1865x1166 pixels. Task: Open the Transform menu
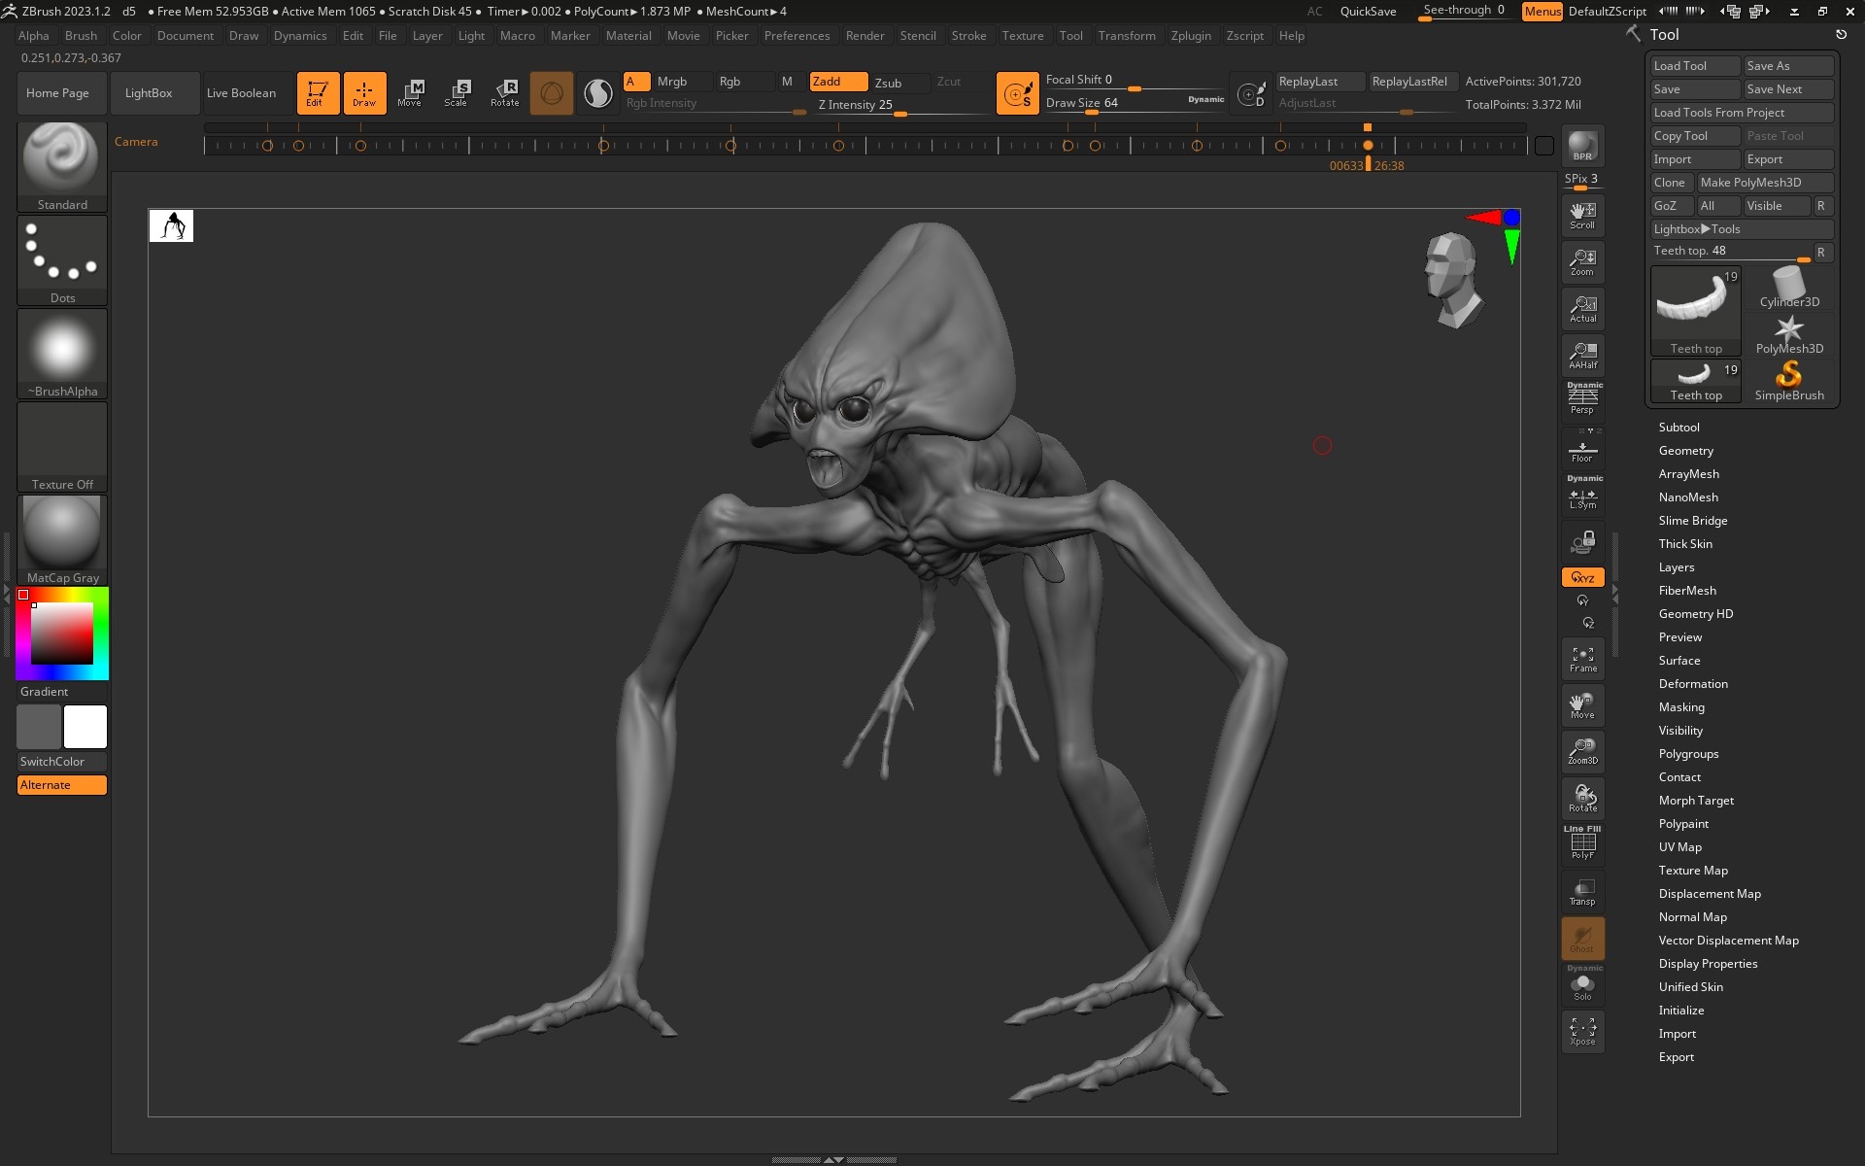point(1127,36)
